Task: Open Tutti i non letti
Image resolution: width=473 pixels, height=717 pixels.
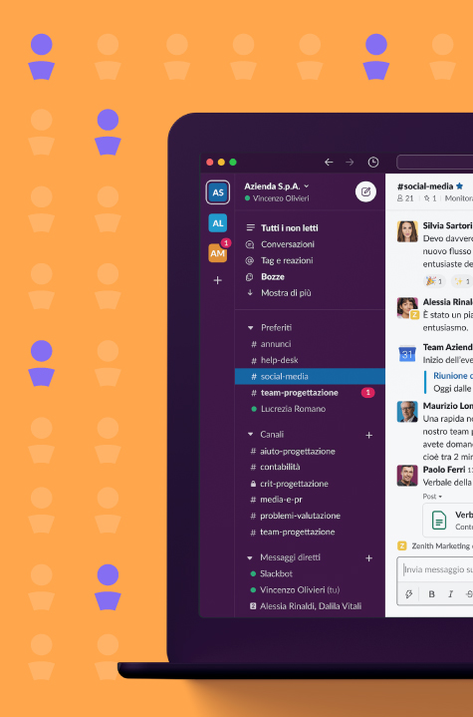Action: point(290,227)
